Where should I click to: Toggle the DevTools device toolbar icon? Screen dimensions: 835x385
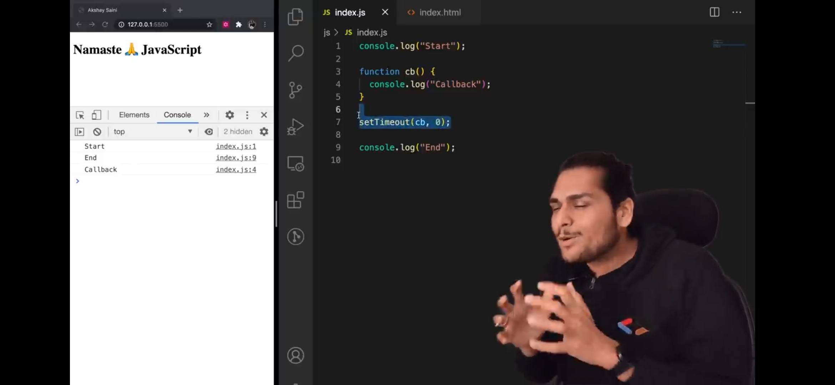(x=96, y=115)
